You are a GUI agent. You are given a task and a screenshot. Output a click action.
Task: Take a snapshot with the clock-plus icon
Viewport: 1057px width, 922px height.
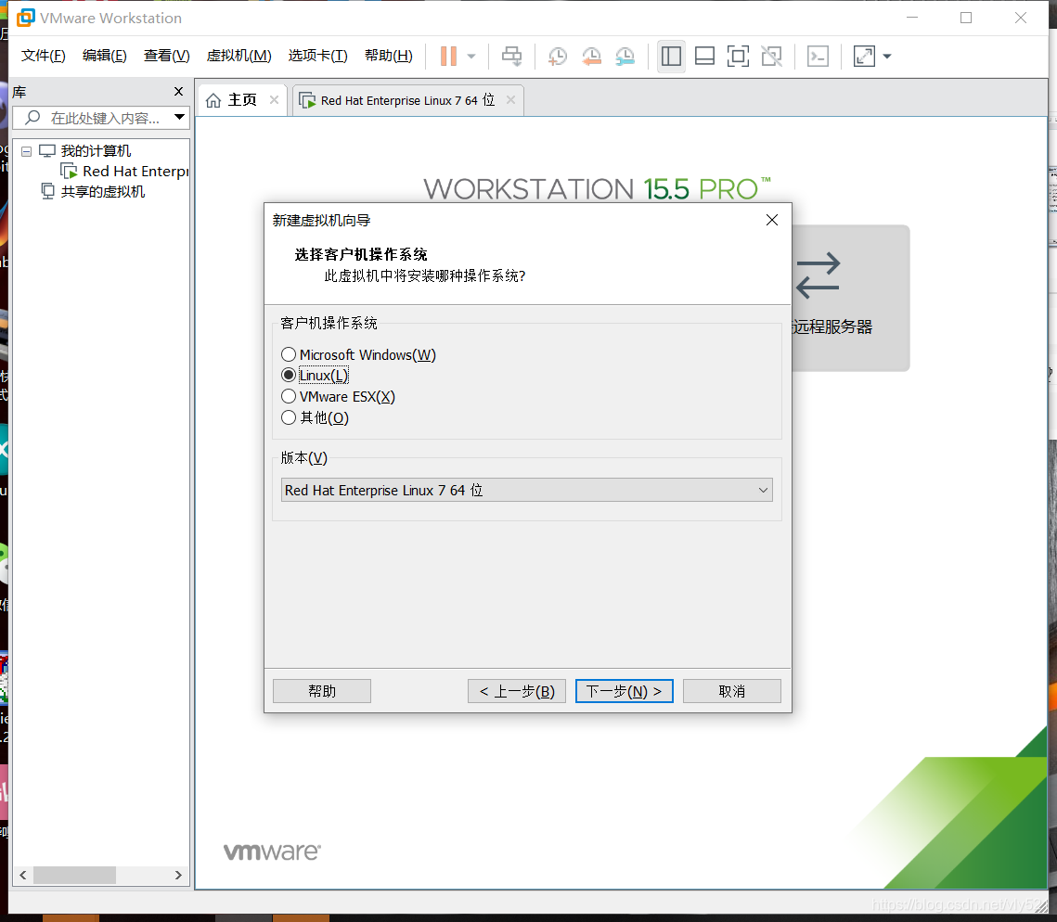(x=558, y=57)
